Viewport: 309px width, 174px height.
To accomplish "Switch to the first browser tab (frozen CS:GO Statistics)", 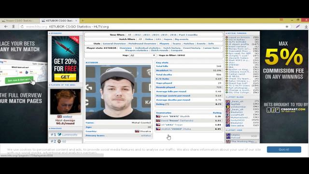I will [20, 21].
